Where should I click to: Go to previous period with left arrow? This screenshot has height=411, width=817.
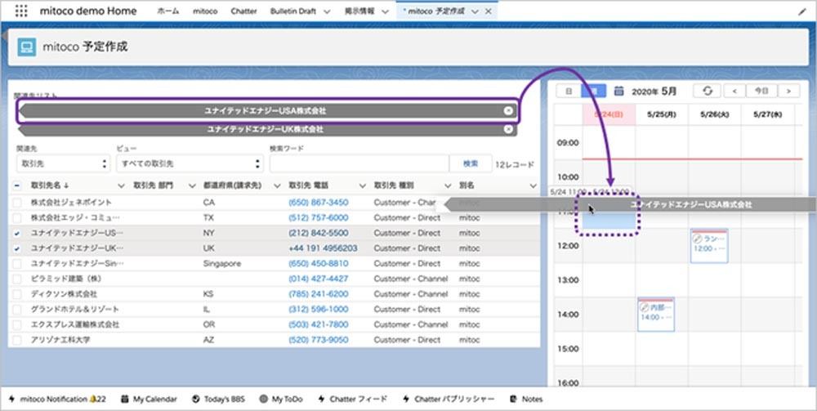pos(734,91)
